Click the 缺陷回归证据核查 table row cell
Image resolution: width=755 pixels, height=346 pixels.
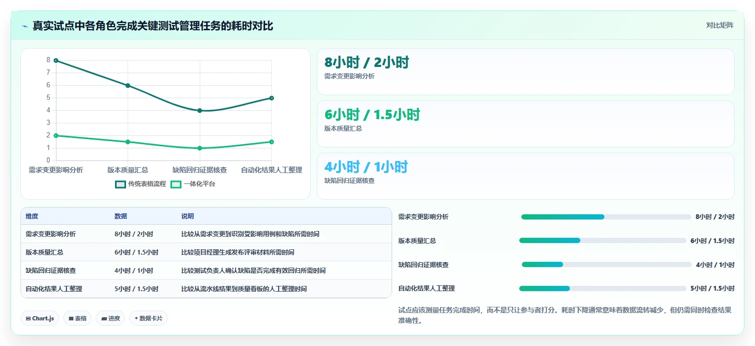coord(65,271)
